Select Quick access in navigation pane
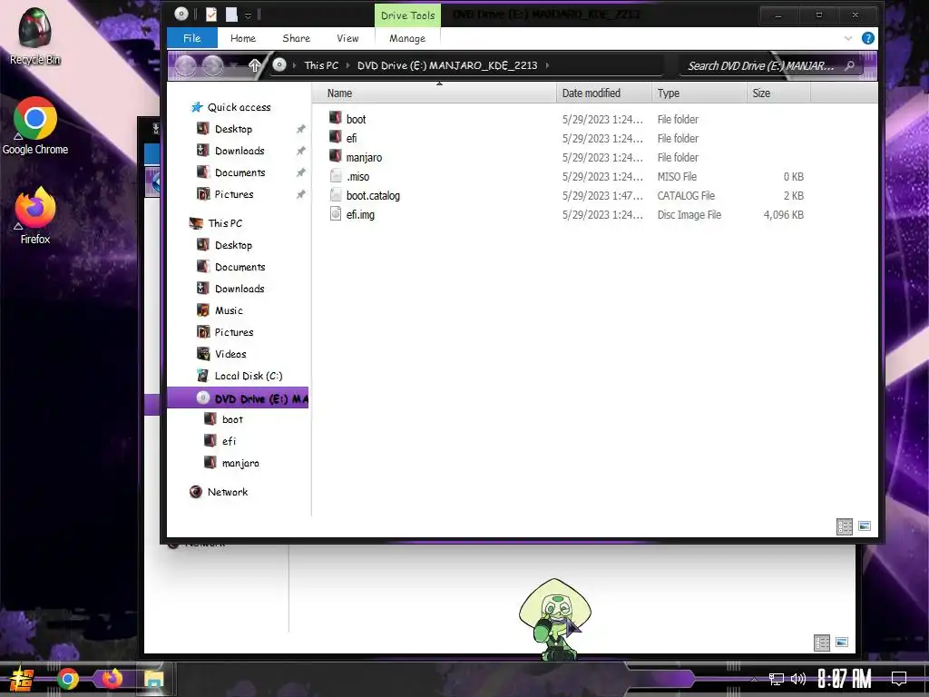This screenshot has height=697, width=929. pyautogui.click(x=239, y=107)
